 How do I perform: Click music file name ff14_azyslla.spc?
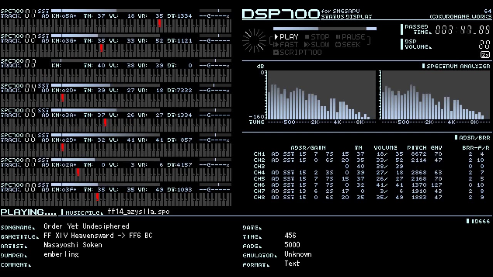(139, 212)
